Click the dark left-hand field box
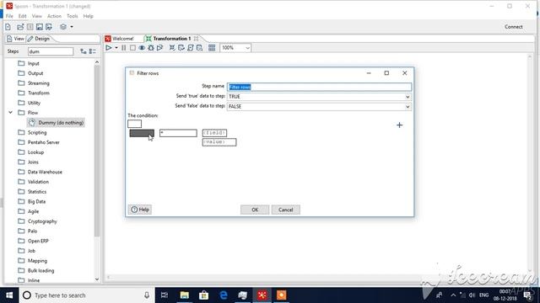Screen dimensions: 540x303 [142, 133]
